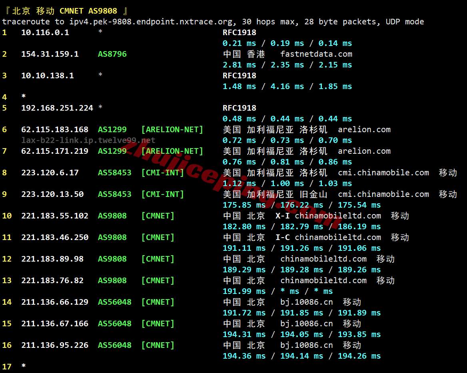The height and width of the screenshot is (373, 467).
Task: Select the private address 10.10.138.1
Action: point(47,75)
